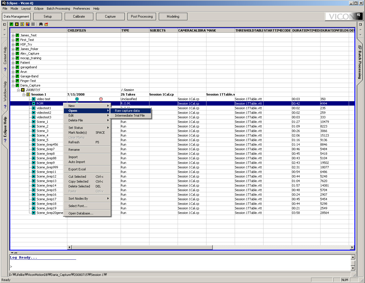The height and width of the screenshot is (283, 365).
Task: Click the horizontal scrollbar right arrow
Action: pos(352,247)
